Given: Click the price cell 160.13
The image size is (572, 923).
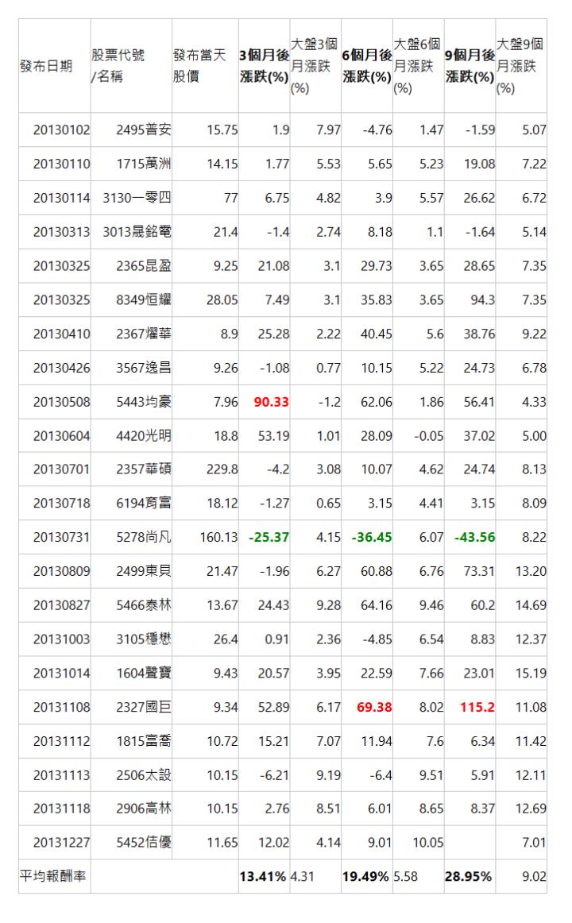Looking at the screenshot, I should pyautogui.click(x=219, y=538).
